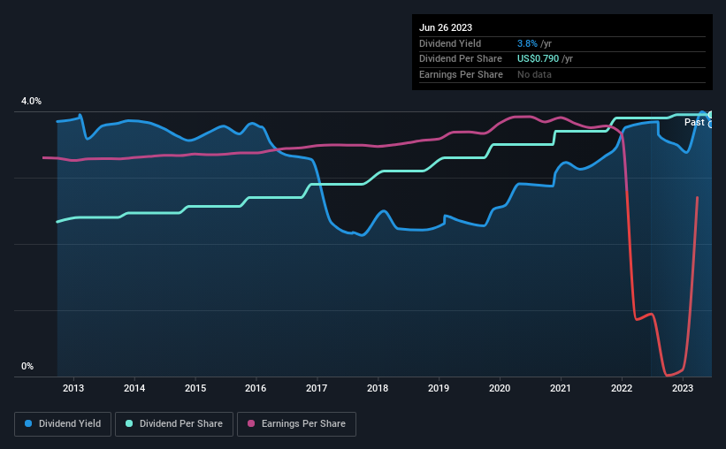Click the 2022 x-axis label
This screenshot has height=449, width=726.
622,388
